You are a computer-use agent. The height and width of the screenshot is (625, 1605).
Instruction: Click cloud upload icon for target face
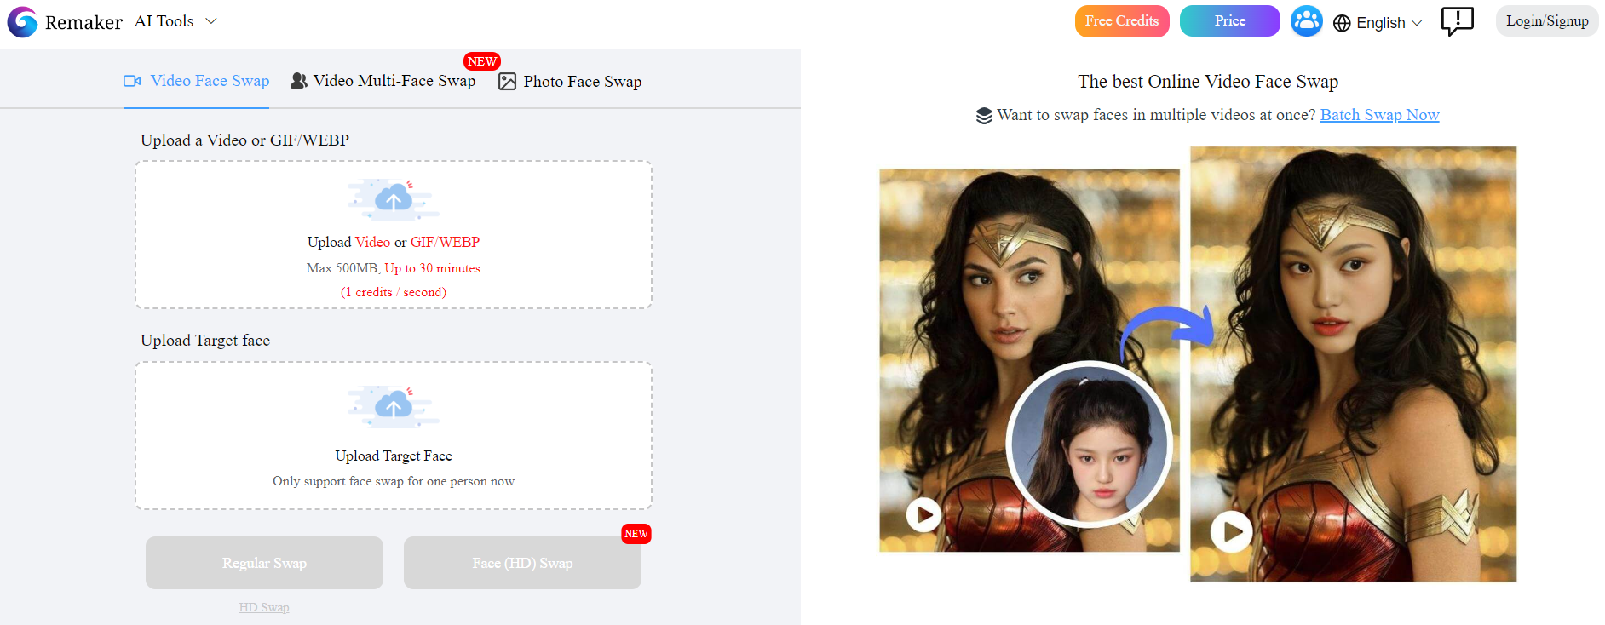tap(394, 407)
